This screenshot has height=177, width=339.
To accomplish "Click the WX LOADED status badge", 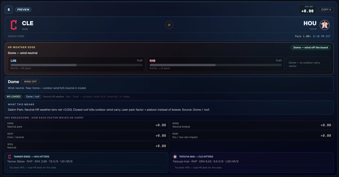I will pos(14,97).
